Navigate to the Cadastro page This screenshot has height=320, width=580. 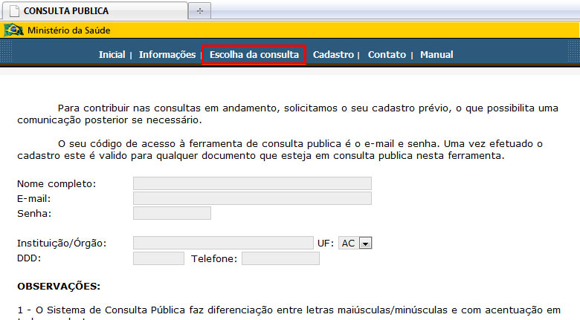coord(333,54)
